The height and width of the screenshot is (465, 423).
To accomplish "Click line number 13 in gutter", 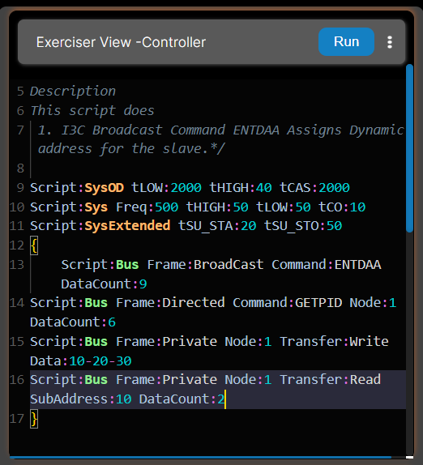I will [x=16, y=265].
